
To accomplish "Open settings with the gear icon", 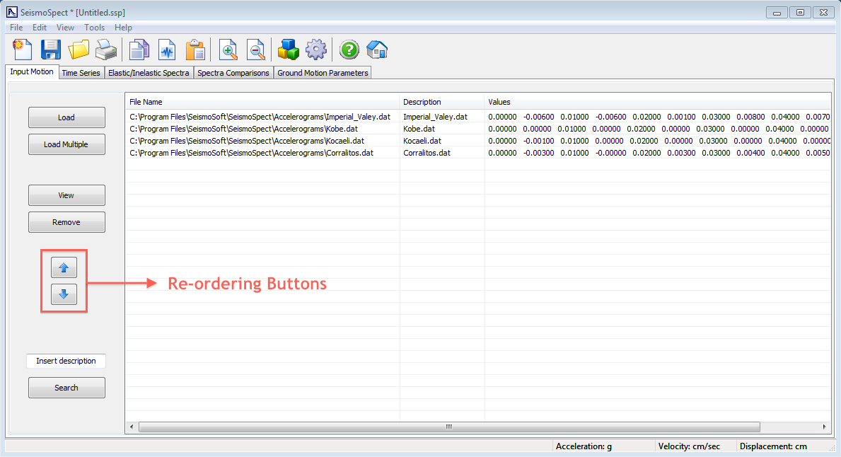I will [x=316, y=50].
